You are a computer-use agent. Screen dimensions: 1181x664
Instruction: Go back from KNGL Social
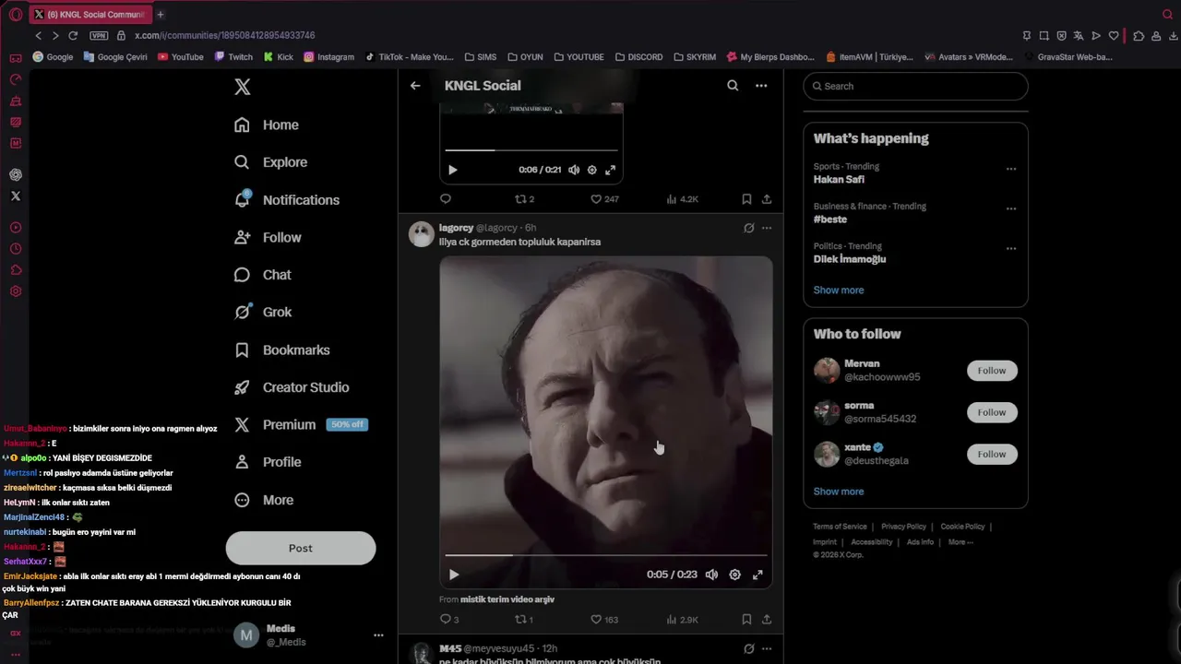click(415, 86)
